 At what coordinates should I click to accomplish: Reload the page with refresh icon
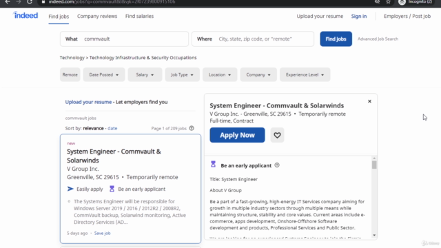click(30, 2)
